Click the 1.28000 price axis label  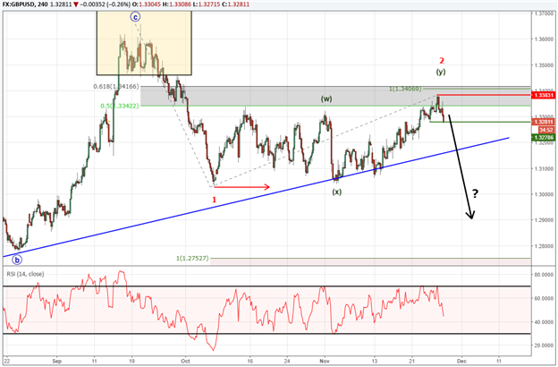point(544,246)
